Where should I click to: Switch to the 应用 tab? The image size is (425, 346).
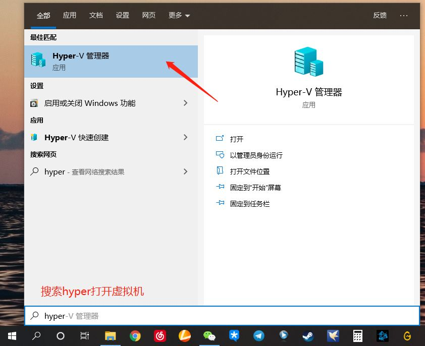69,15
